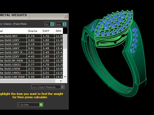Click the green arrow on Calculate
Screen dimensions: 154x115
click(x=41, y=105)
